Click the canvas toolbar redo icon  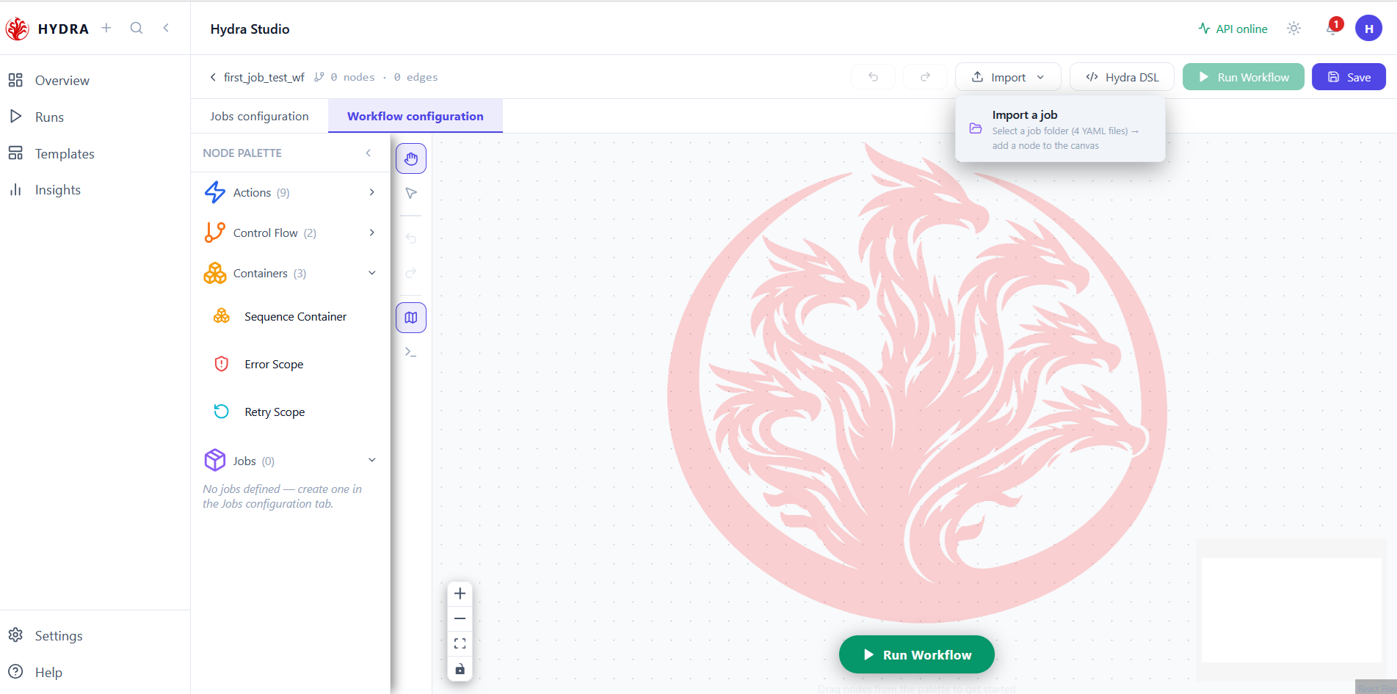pyautogui.click(x=411, y=273)
